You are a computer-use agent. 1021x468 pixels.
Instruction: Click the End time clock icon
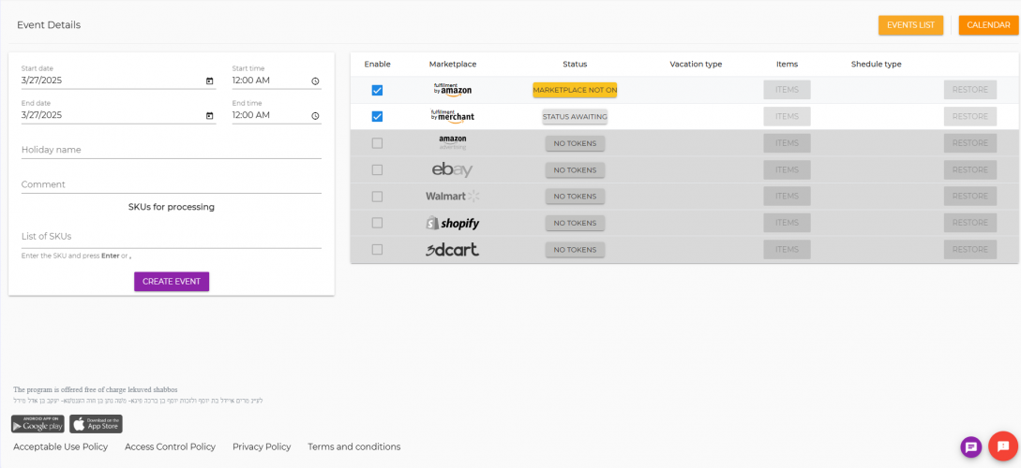[315, 116]
